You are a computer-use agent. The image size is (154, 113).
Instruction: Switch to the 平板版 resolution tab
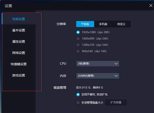point(85,24)
